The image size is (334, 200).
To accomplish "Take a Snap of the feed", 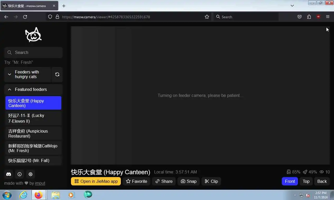I will [x=189, y=181].
